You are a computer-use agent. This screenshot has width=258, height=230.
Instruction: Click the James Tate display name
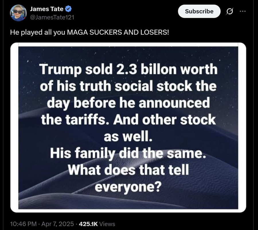[x=47, y=9]
